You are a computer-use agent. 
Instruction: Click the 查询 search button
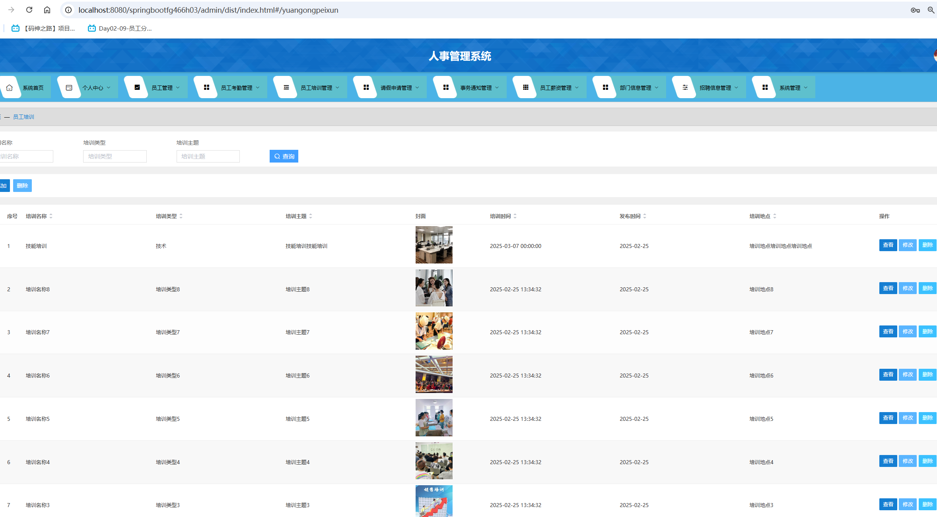[x=284, y=156]
